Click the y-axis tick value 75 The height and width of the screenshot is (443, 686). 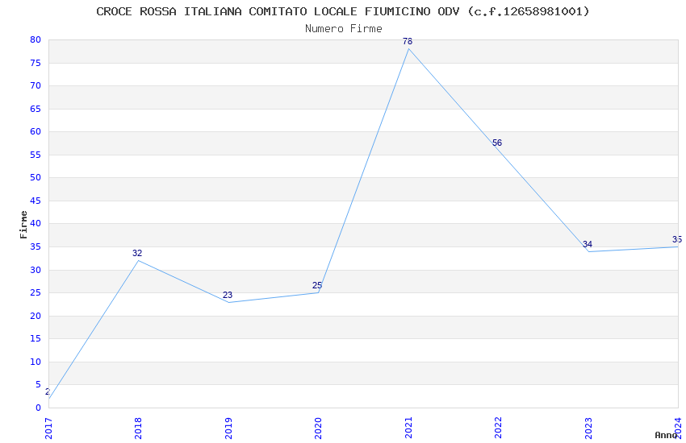[36, 63]
